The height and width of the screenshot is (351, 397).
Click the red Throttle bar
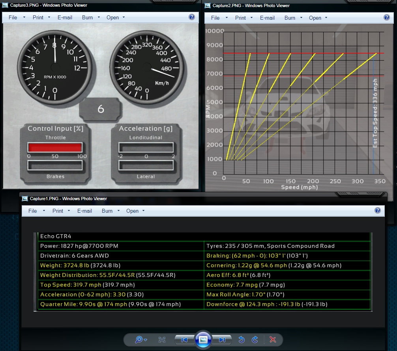tap(55, 147)
